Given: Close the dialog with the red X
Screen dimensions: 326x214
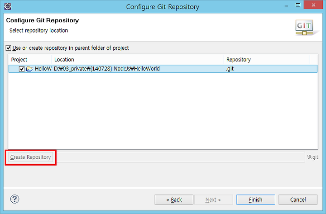Looking at the screenshot, I should (313, 5).
